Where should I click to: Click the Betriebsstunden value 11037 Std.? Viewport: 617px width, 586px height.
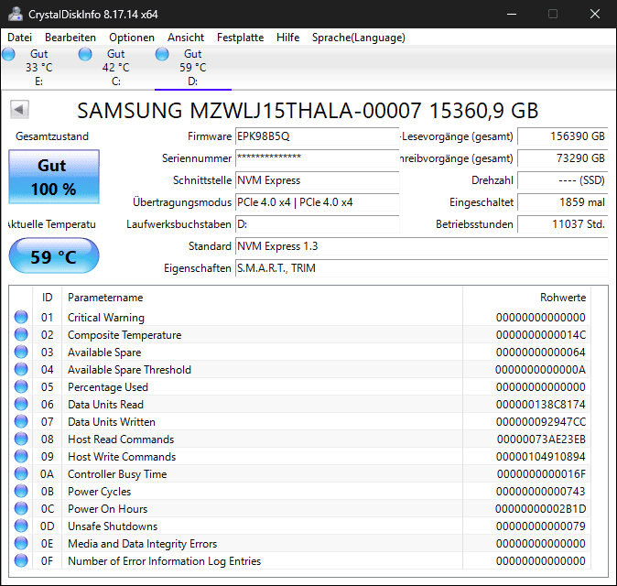coord(563,224)
